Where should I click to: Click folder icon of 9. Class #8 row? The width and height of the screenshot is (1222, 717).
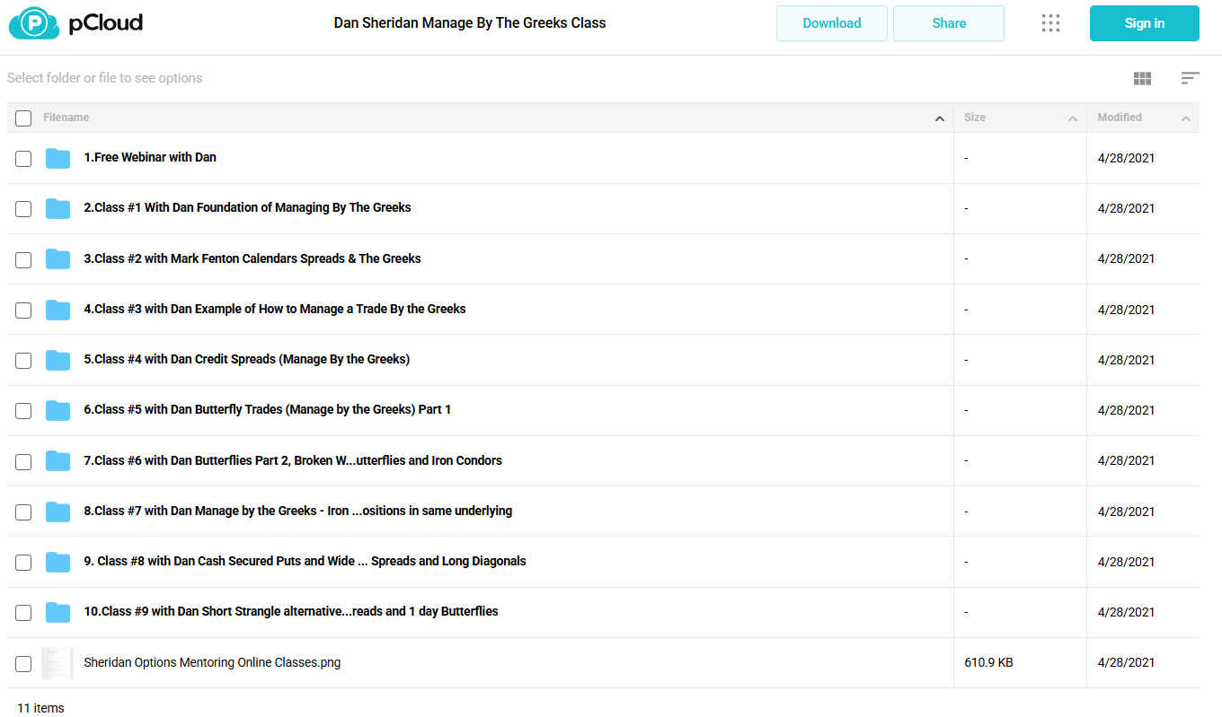pos(58,562)
